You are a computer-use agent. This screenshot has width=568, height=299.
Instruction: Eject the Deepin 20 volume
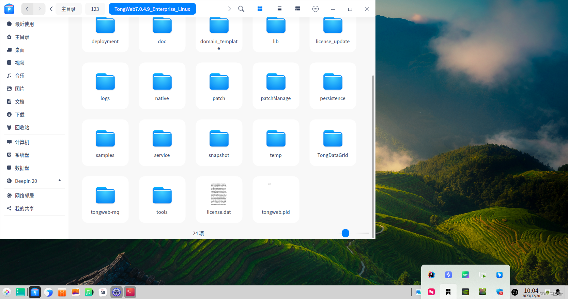coord(60,181)
